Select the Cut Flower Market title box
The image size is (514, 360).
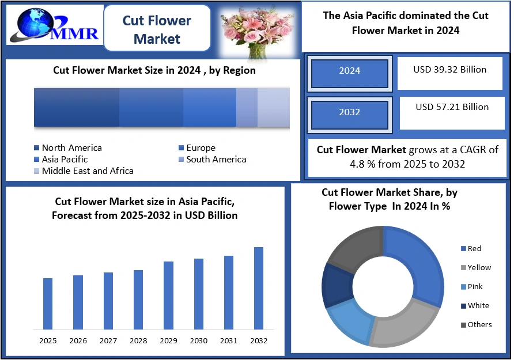point(157,29)
